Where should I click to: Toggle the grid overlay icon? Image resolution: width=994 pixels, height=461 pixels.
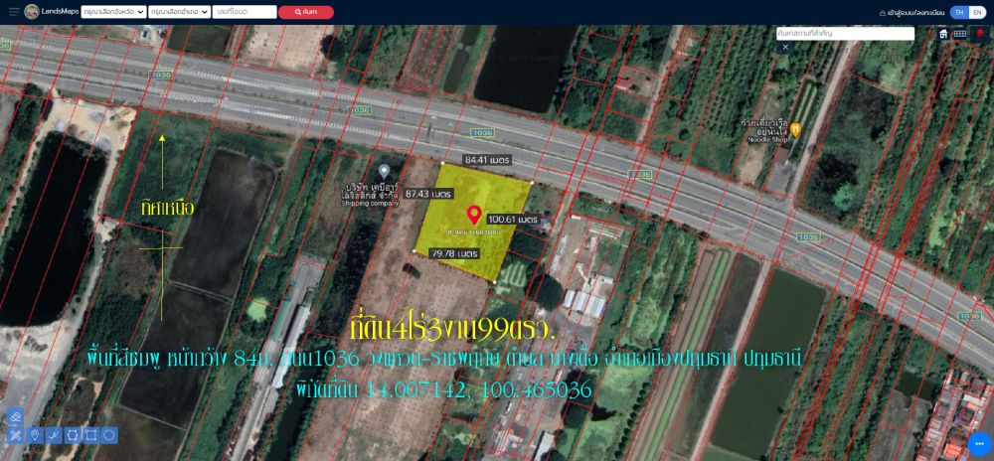(960, 34)
